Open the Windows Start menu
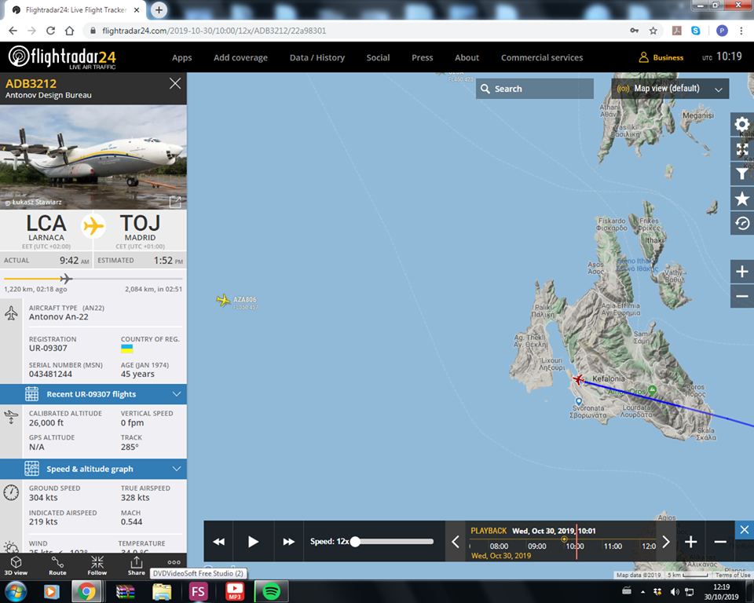Screen dimensions: 754x603 tap(16, 591)
